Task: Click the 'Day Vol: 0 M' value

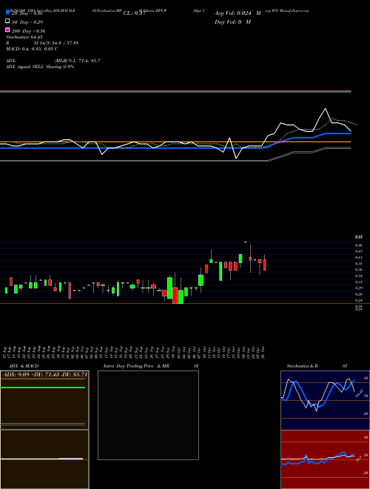Action: [232, 21]
